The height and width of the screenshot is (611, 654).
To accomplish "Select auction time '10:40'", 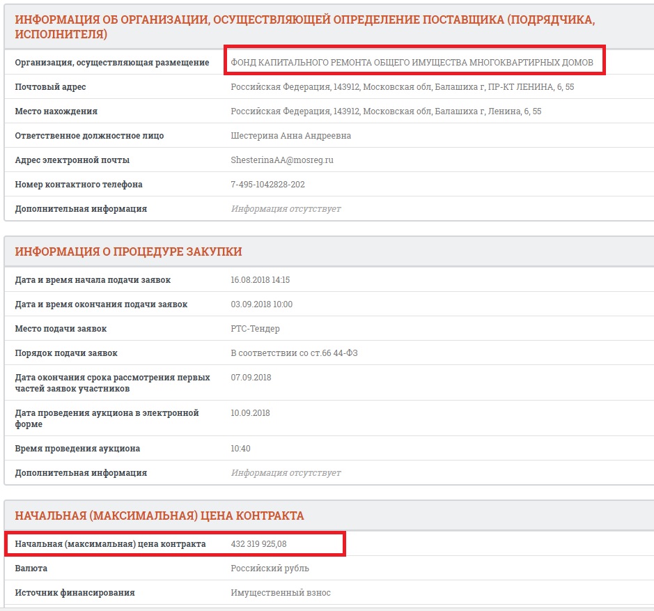I will [241, 449].
